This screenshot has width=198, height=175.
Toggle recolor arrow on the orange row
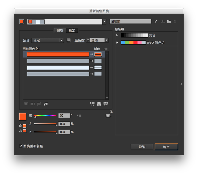pyautogui.click(x=92, y=54)
